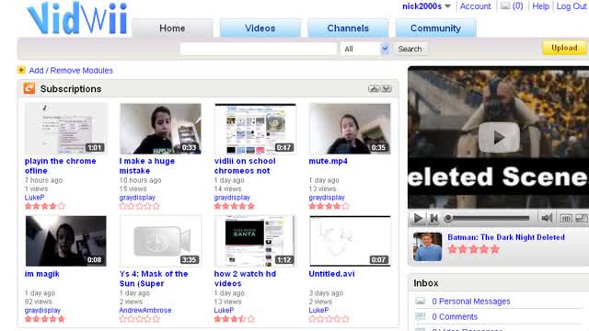Open the im magik video thumbnail
Screen dimensions: 589x331
click(x=65, y=241)
